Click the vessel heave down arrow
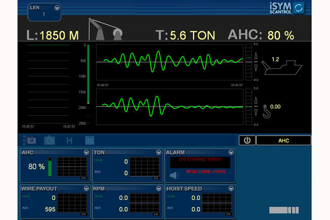The width and height of the screenshot is (330, 220). click(256, 68)
